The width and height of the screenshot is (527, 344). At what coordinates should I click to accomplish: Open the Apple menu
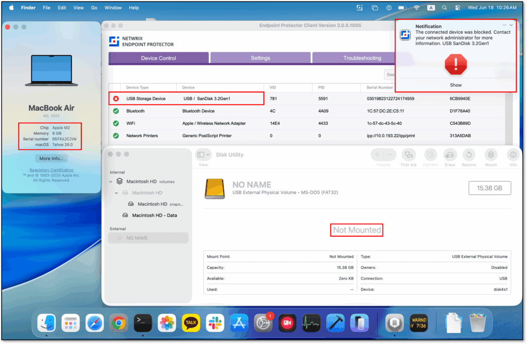11,7
